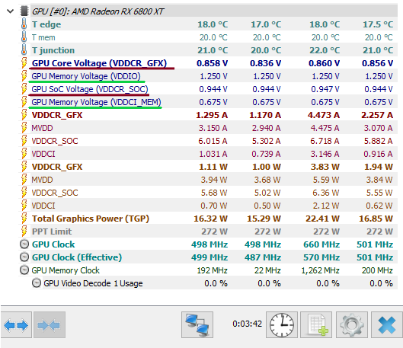The image size is (403, 348).
Task: Click the clock icon beside GPU Clock
Action: click(x=24, y=244)
